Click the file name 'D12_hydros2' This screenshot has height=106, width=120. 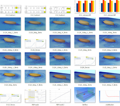pyautogui.click(x=35, y=15)
